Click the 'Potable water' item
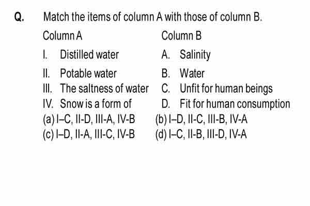 (x=88, y=73)
